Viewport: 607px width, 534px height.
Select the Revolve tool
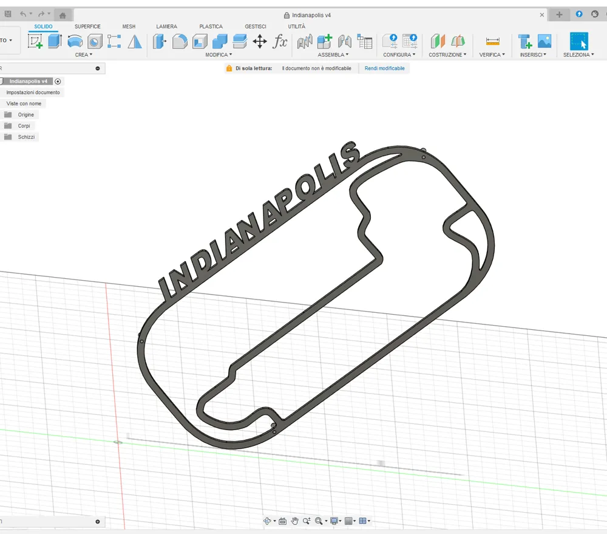click(x=75, y=41)
